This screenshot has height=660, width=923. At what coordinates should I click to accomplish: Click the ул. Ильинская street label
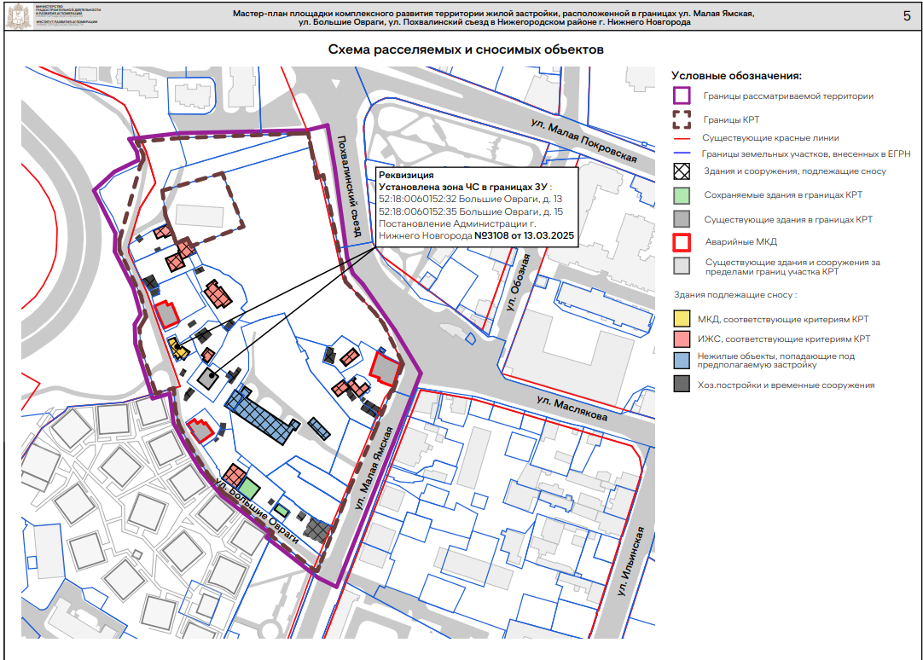tap(630, 562)
